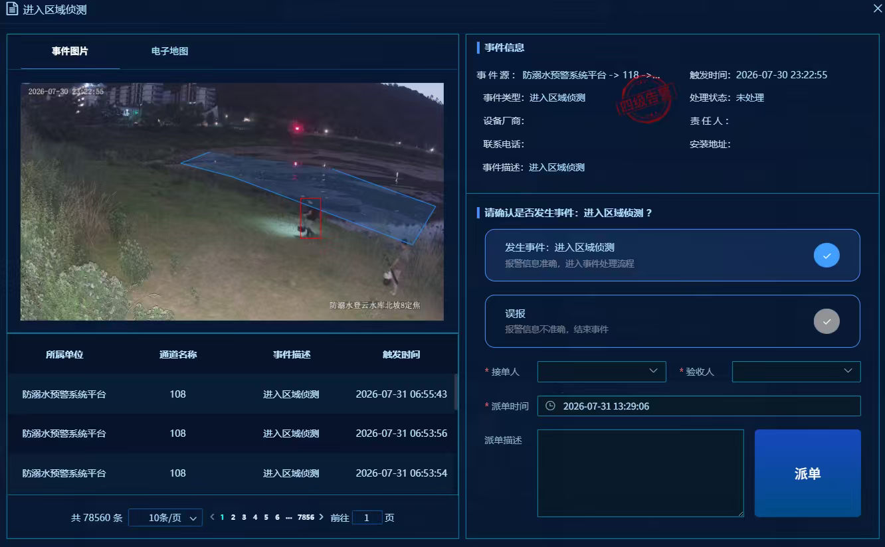This screenshot has height=547, width=885.
Task: Click the ellipsis in the pagination bar
Action: pyautogui.click(x=288, y=517)
